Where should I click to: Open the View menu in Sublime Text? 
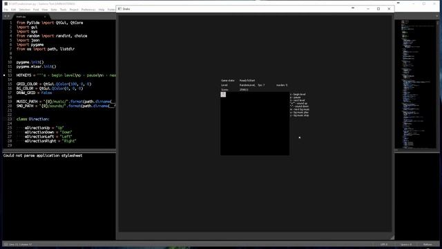tap(44, 10)
